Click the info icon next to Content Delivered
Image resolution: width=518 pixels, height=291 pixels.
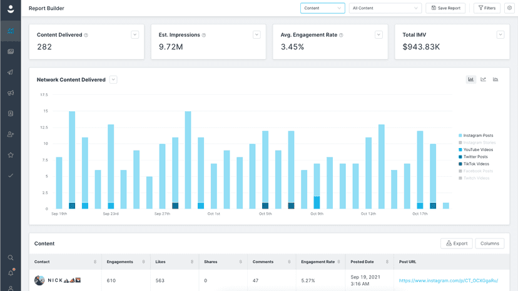(x=86, y=35)
